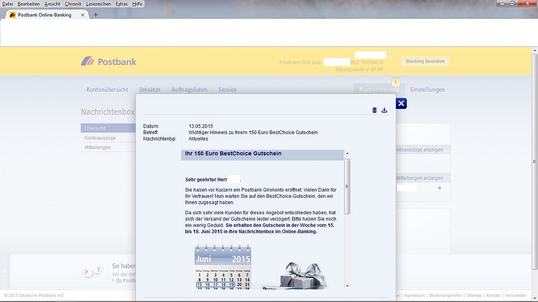Open Bedienungshilfen footer link
The image size is (538, 302).
point(445,295)
